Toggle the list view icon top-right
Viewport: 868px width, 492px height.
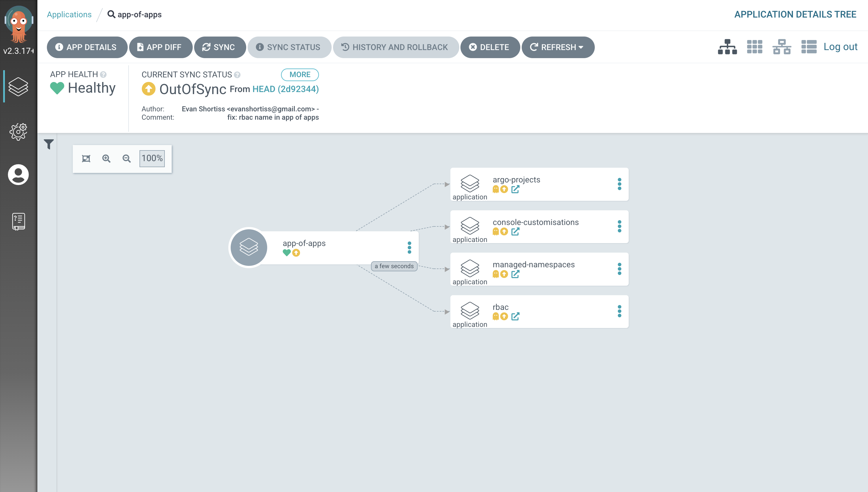pos(808,47)
